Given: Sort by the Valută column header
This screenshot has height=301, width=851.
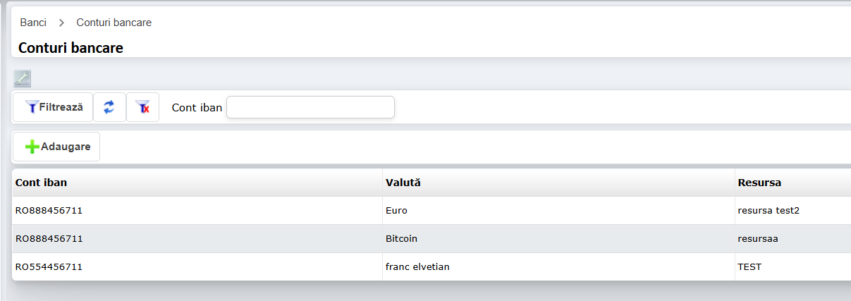Looking at the screenshot, I should click(403, 183).
